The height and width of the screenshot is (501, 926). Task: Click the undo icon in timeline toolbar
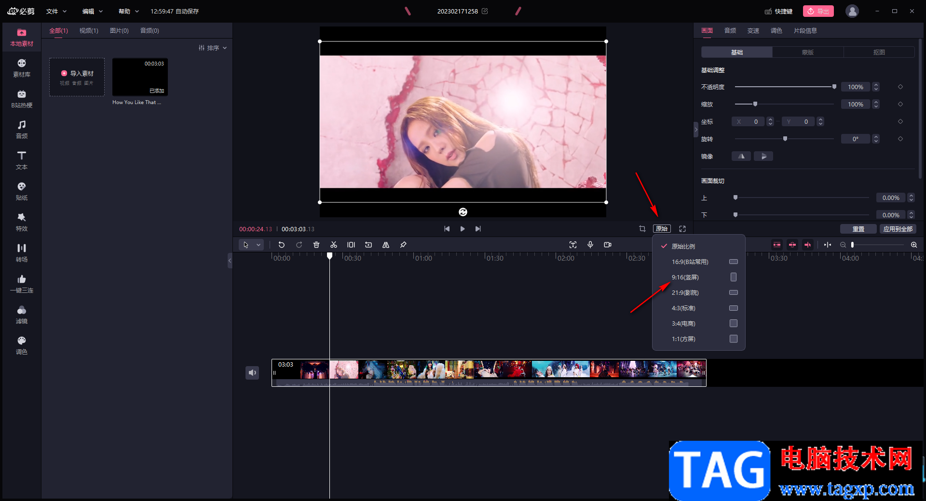[282, 245]
